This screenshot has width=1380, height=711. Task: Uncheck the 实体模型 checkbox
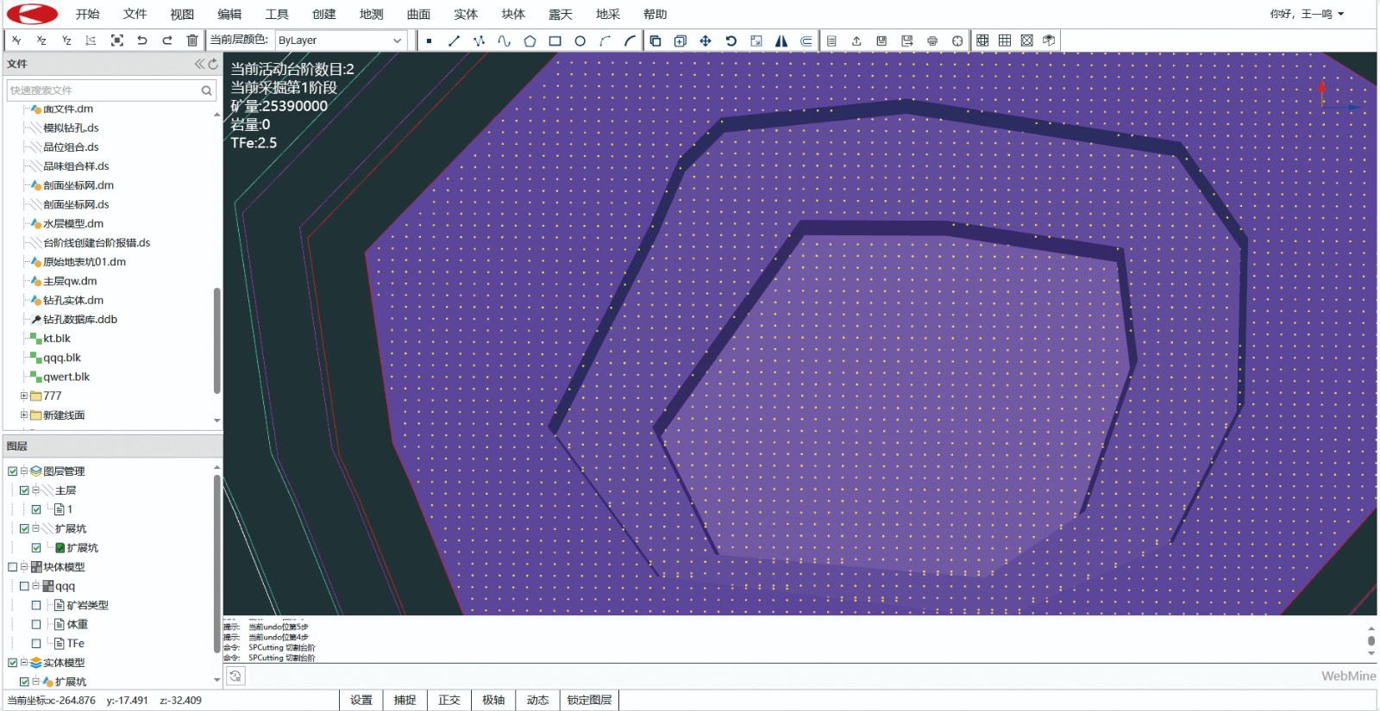(x=13, y=663)
